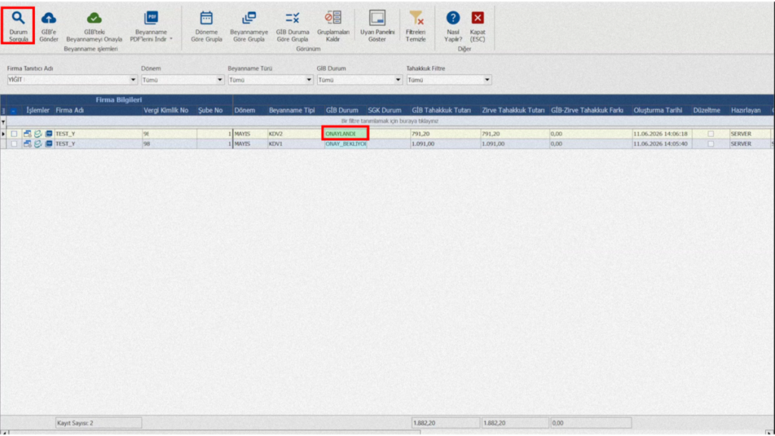Sort by the GİB Durum column header
The image size is (775, 436).
[341, 111]
